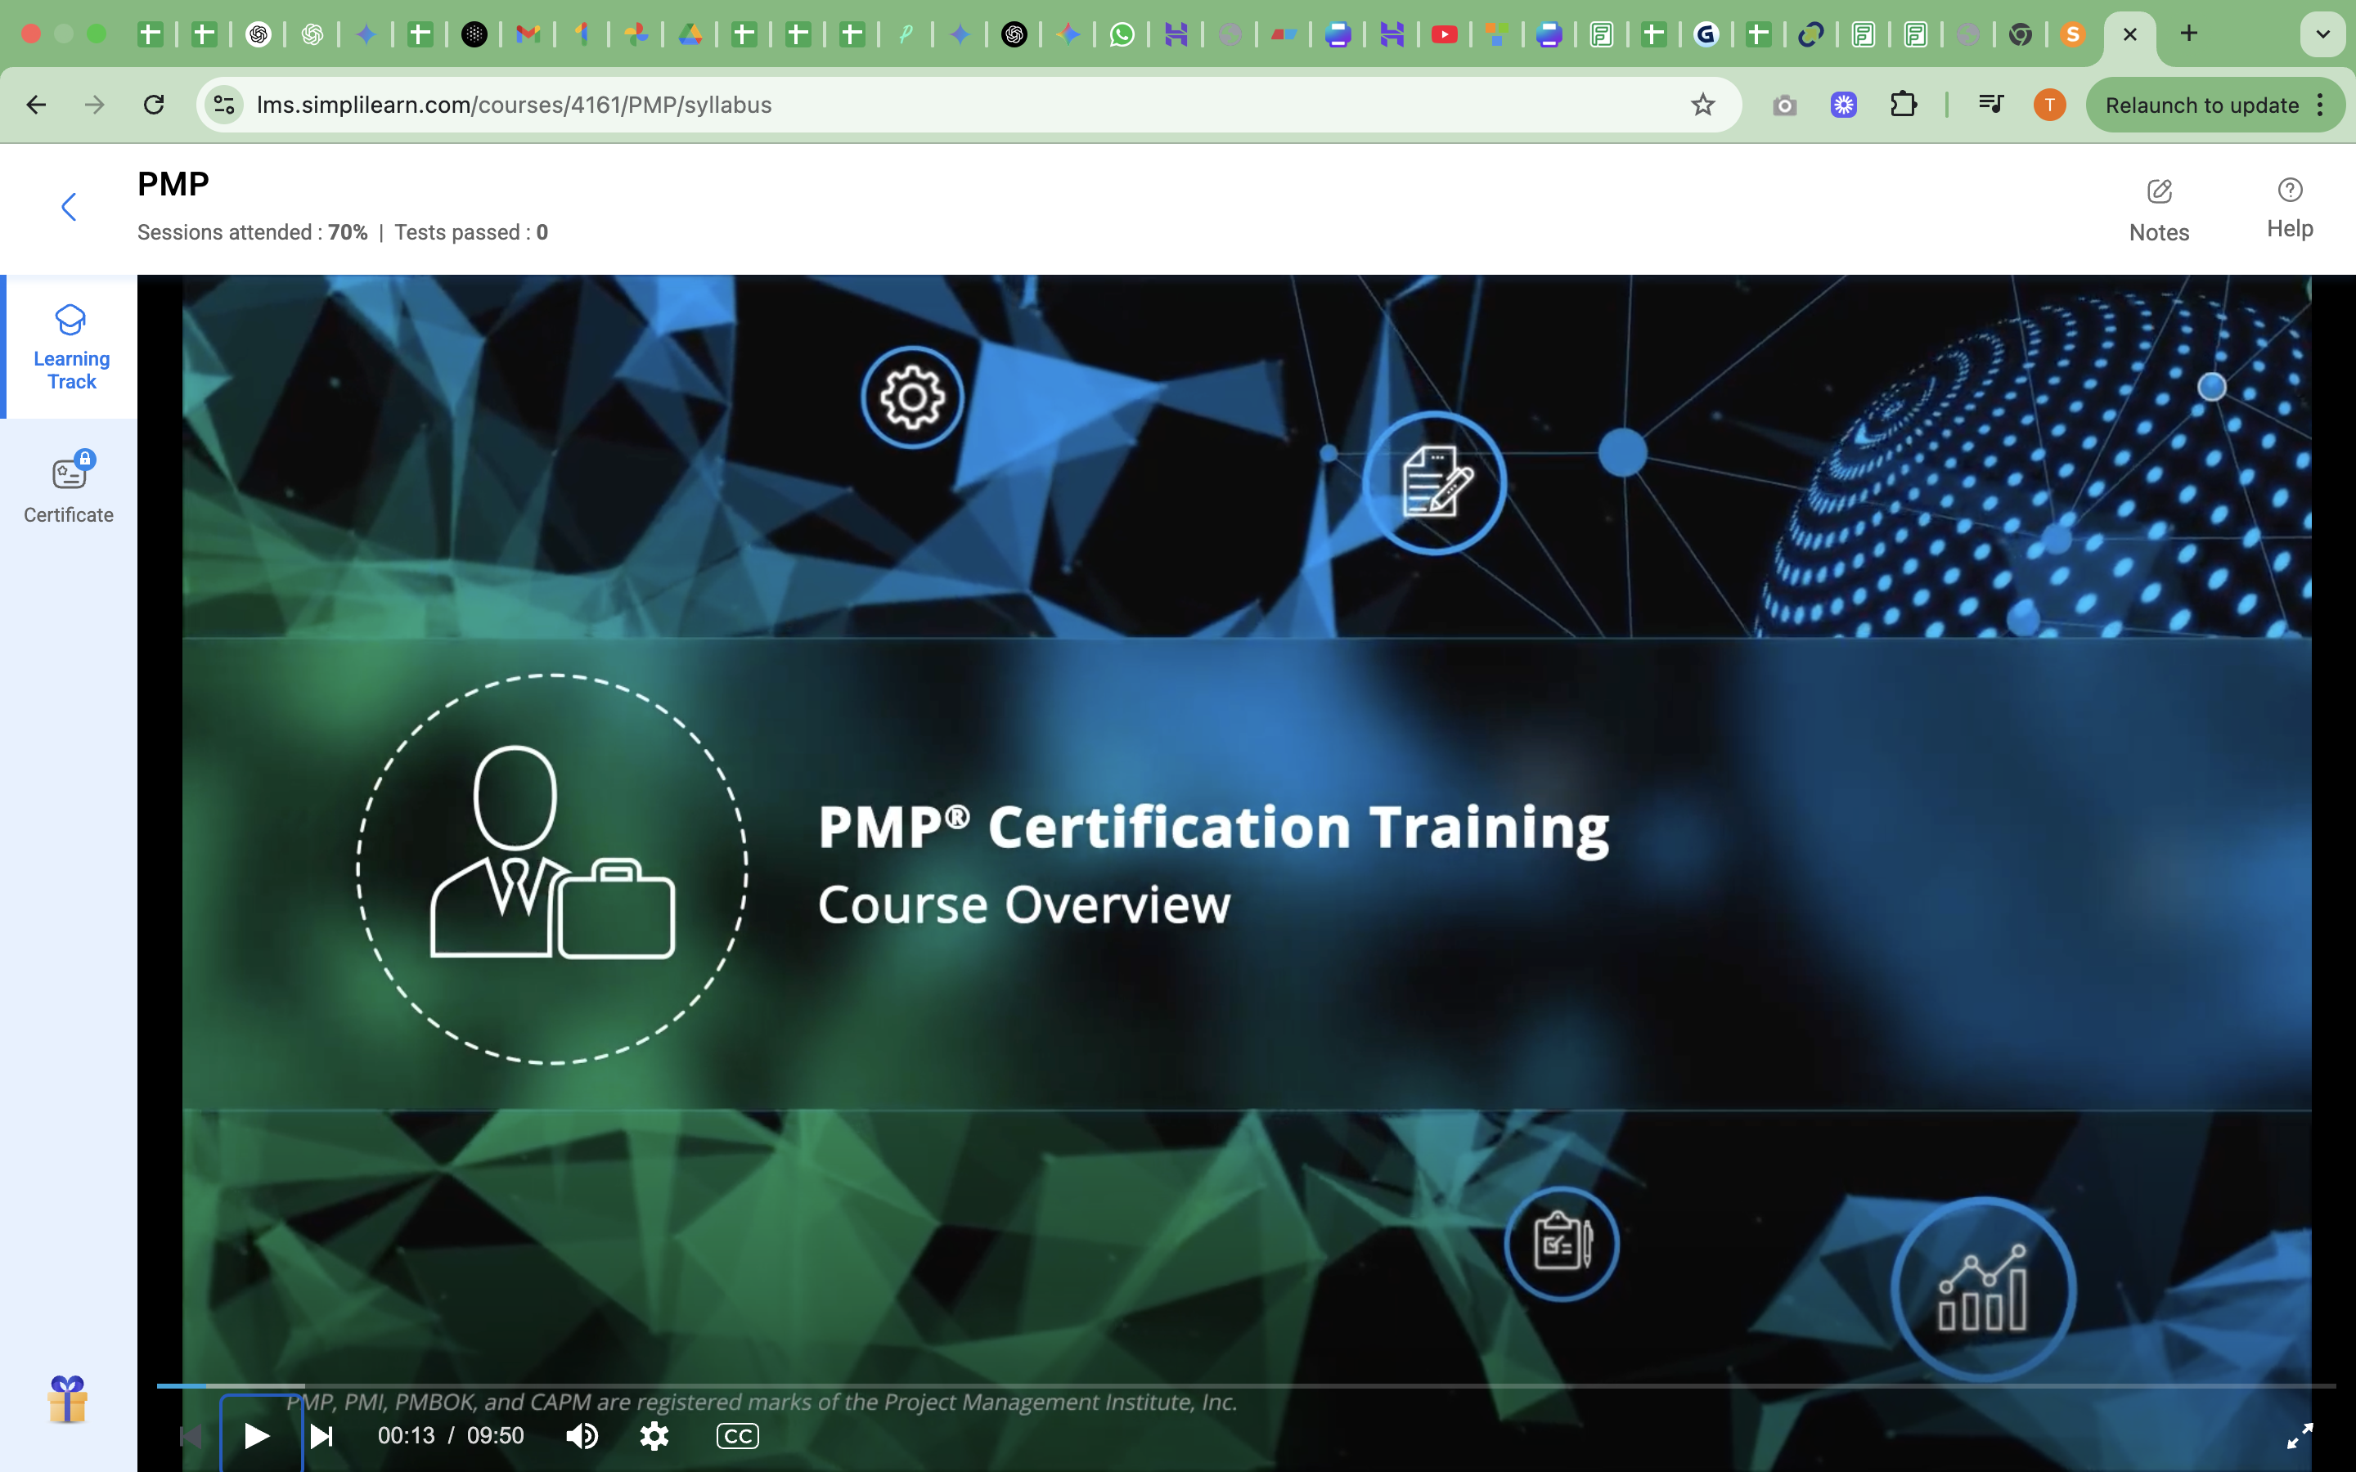Click the gift box icon
Viewport: 2356px width, 1472px height.
click(67, 1399)
